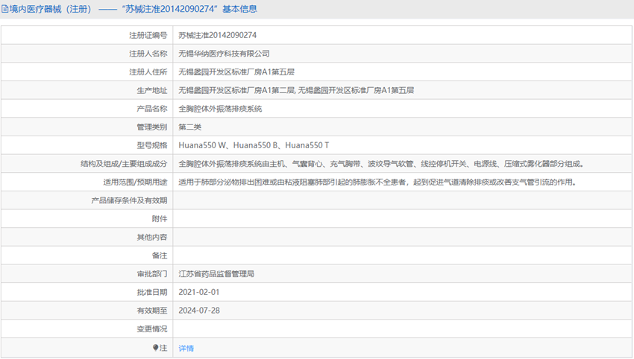This screenshot has height=359, width=634.
Task: Click the 审批部门 label
Action: click(x=152, y=274)
